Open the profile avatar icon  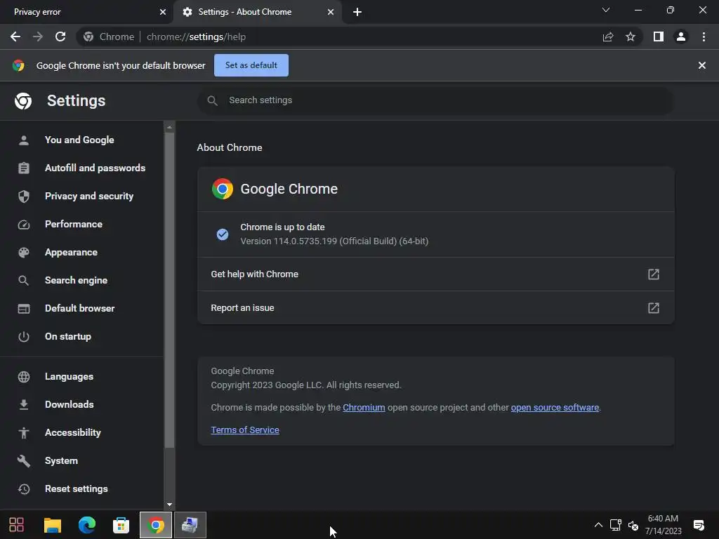point(681,36)
